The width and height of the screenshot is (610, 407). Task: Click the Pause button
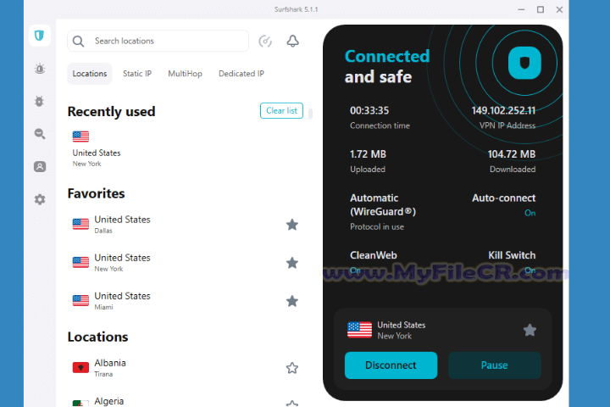495,365
